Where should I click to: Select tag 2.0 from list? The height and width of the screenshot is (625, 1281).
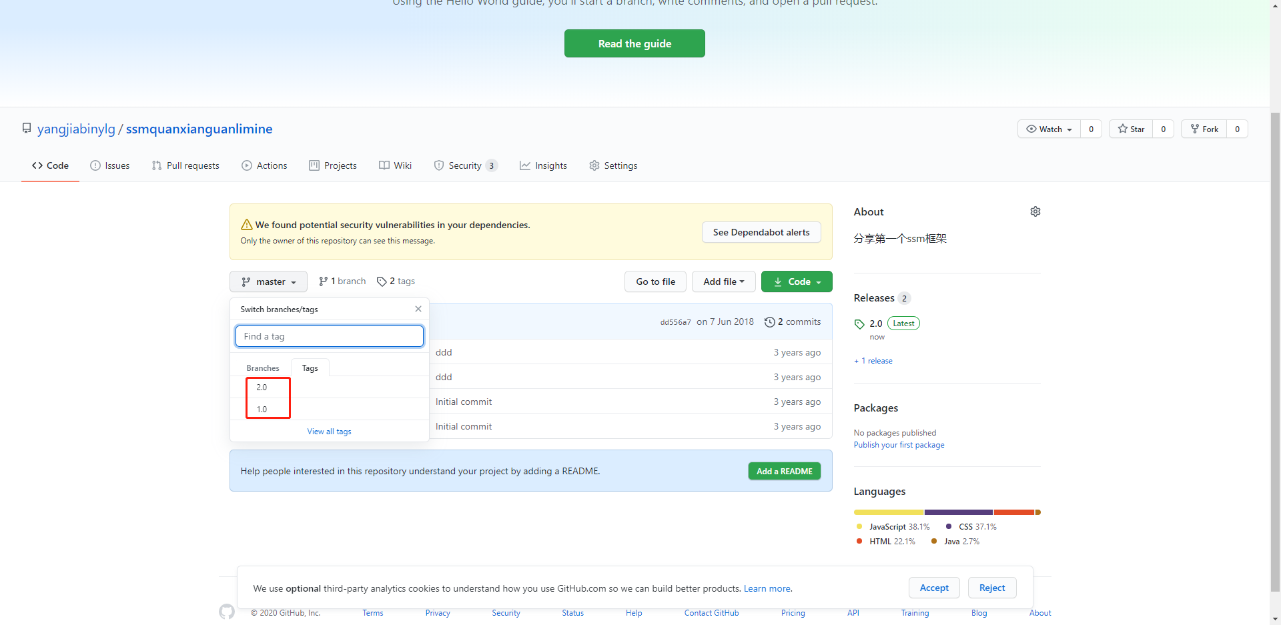point(330,387)
